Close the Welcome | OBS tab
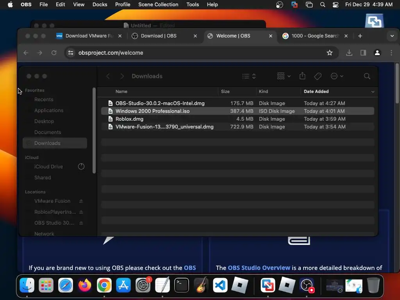400x300 pixels. click(x=271, y=36)
